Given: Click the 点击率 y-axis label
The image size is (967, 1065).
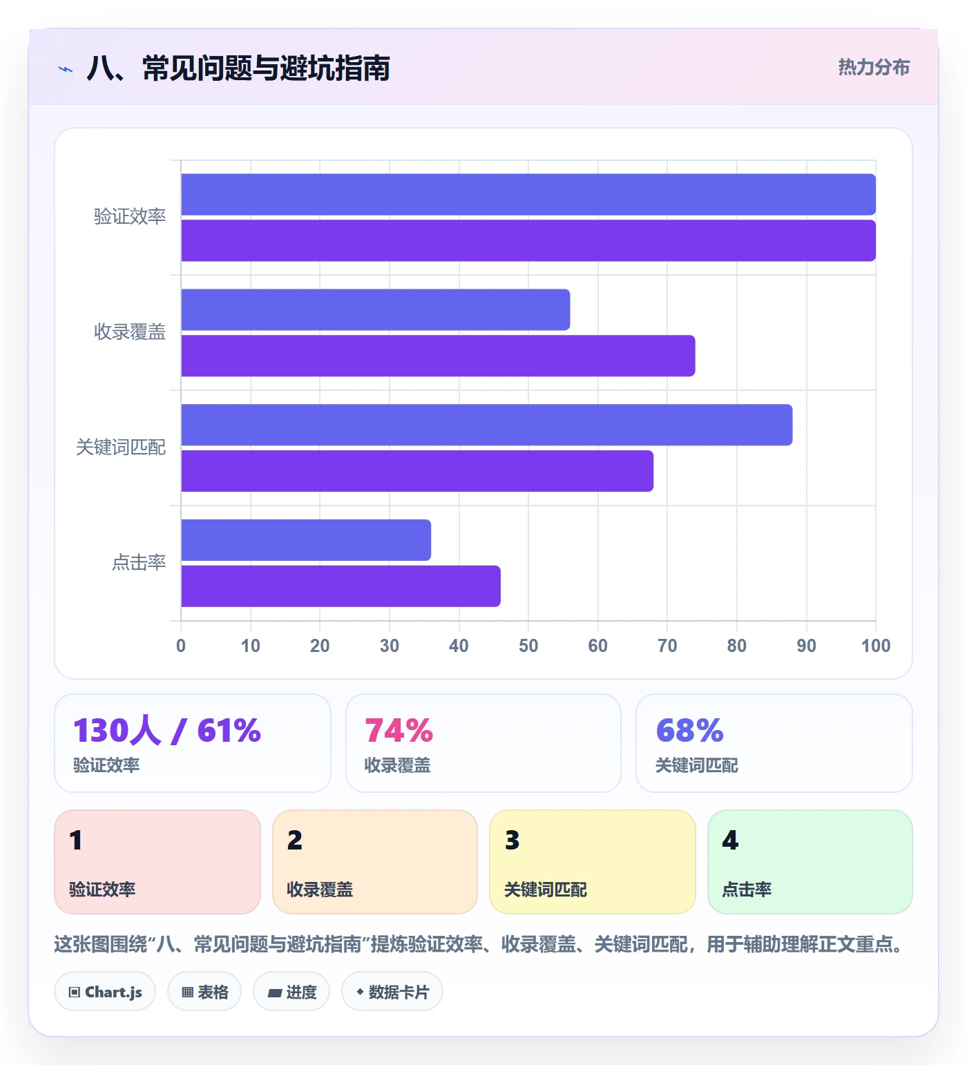Looking at the screenshot, I should click(x=139, y=563).
